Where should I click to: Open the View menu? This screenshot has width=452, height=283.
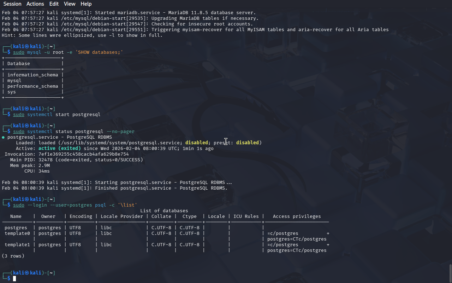70,4
